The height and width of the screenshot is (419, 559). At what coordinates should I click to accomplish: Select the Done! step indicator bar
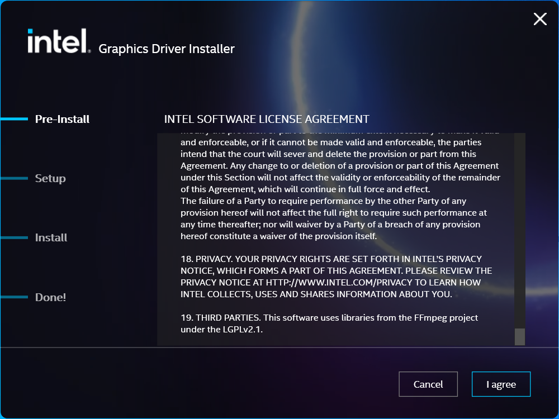(x=16, y=297)
